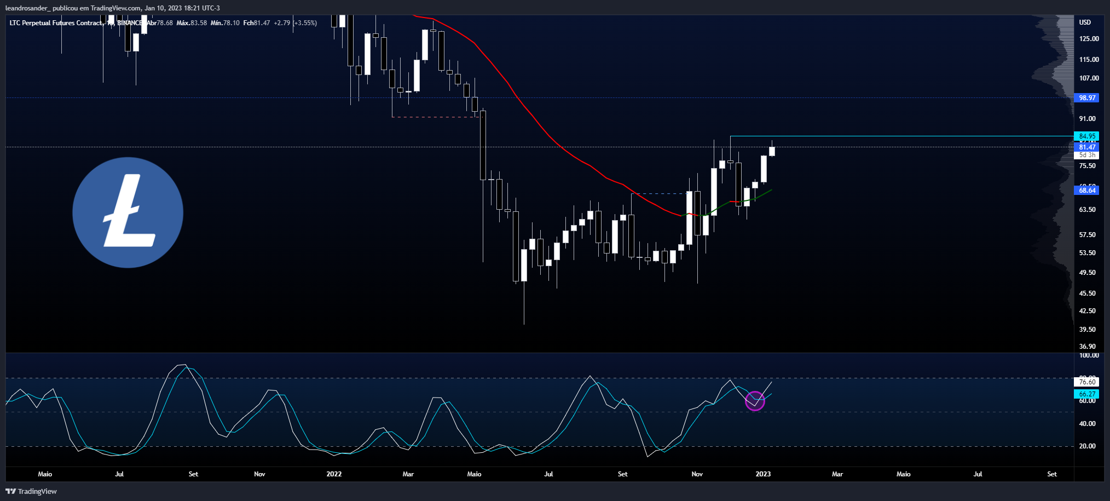This screenshot has height=501, width=1110.
Task: Click the 49.50 price axis tick
Action: (x=1087, y=273)
